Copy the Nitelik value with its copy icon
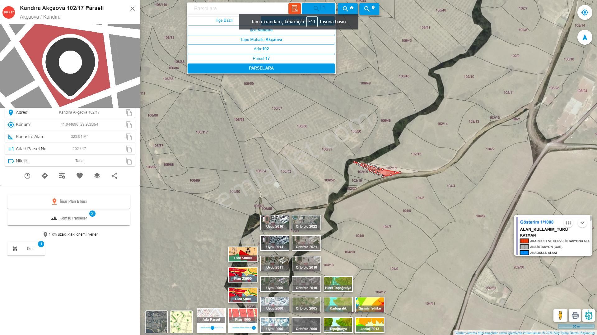Screen dimensions: 597x335 point(129,161)
